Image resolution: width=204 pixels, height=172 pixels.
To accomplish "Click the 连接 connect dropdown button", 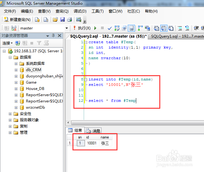I will [x=7, y=43].
